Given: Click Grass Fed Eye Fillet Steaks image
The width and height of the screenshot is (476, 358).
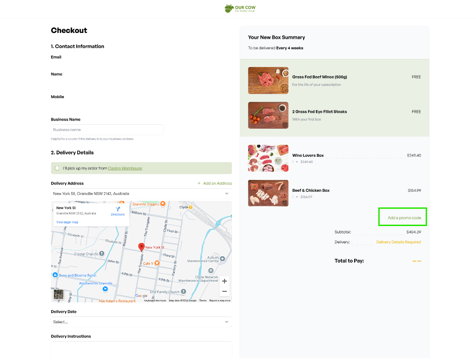Looking at the screenshot, I should pyautogui.click(x=268, y=116).
